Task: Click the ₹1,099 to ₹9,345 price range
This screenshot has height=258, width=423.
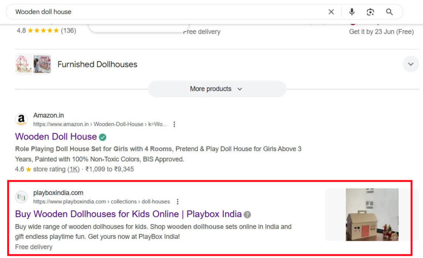Action: coord(109,169)
